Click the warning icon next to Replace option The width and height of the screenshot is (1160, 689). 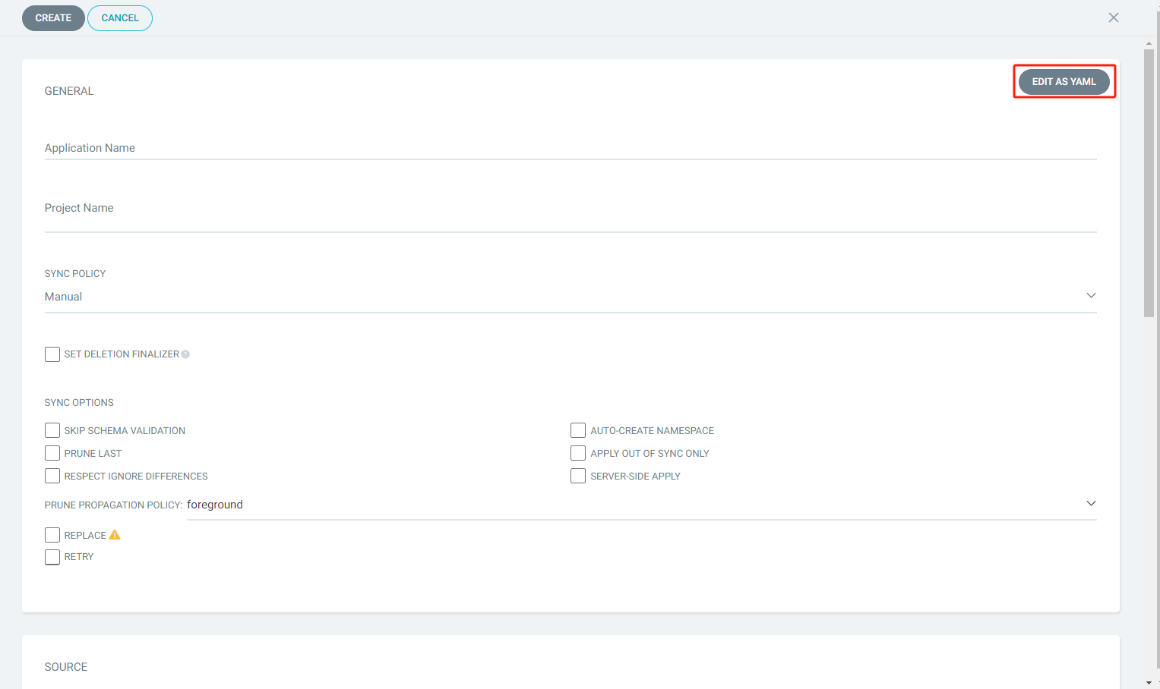(x=115, y=534)
